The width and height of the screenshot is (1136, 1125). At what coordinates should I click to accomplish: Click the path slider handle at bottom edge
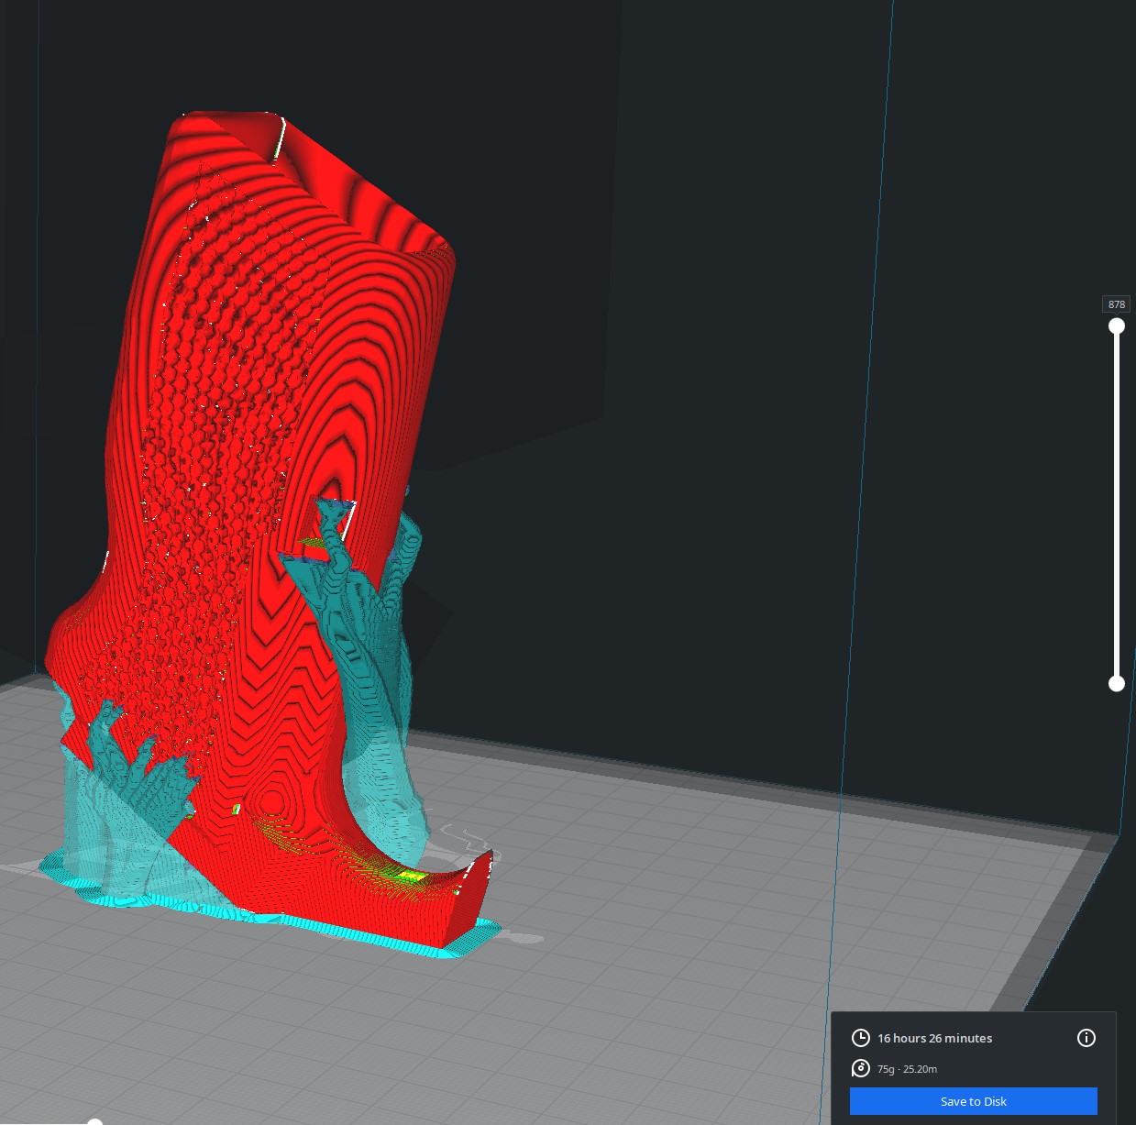point(94,1121)
